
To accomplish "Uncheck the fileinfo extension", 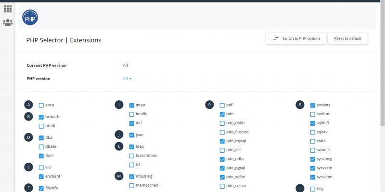I will 41,189.
